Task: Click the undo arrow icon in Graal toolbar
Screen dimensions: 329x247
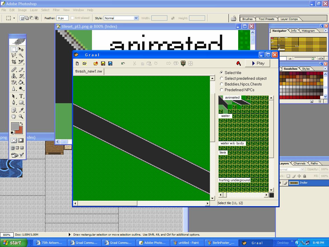Action: click(x=123, y=63)
